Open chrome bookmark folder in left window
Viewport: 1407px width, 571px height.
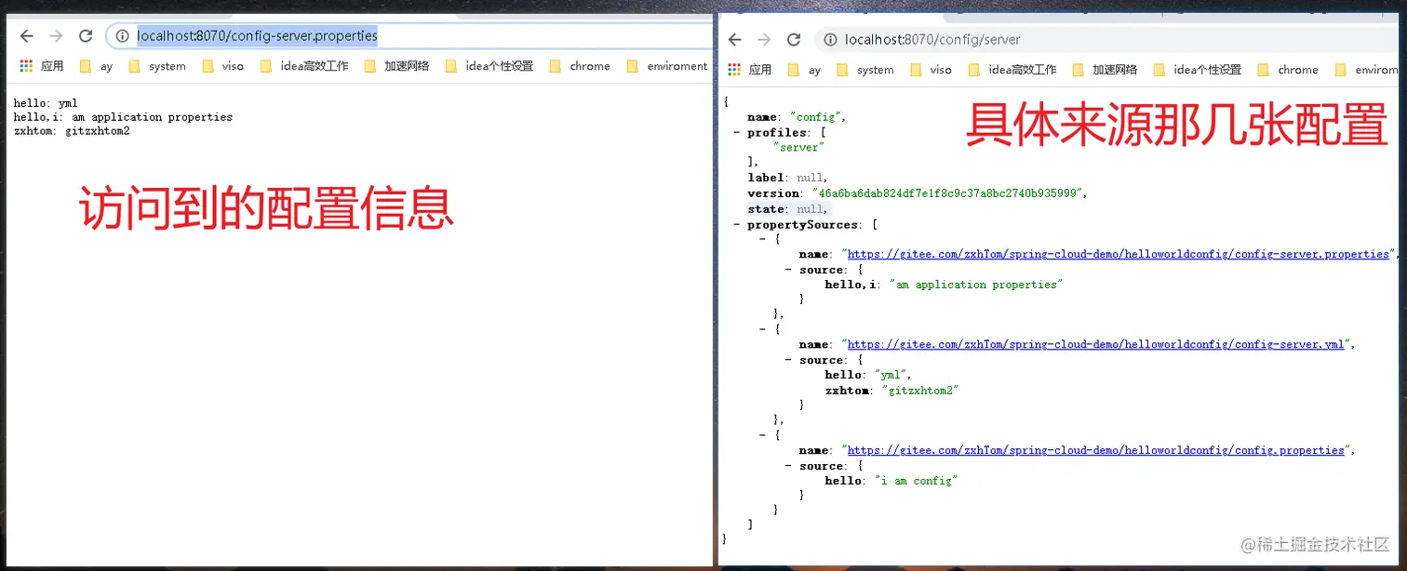580,66
